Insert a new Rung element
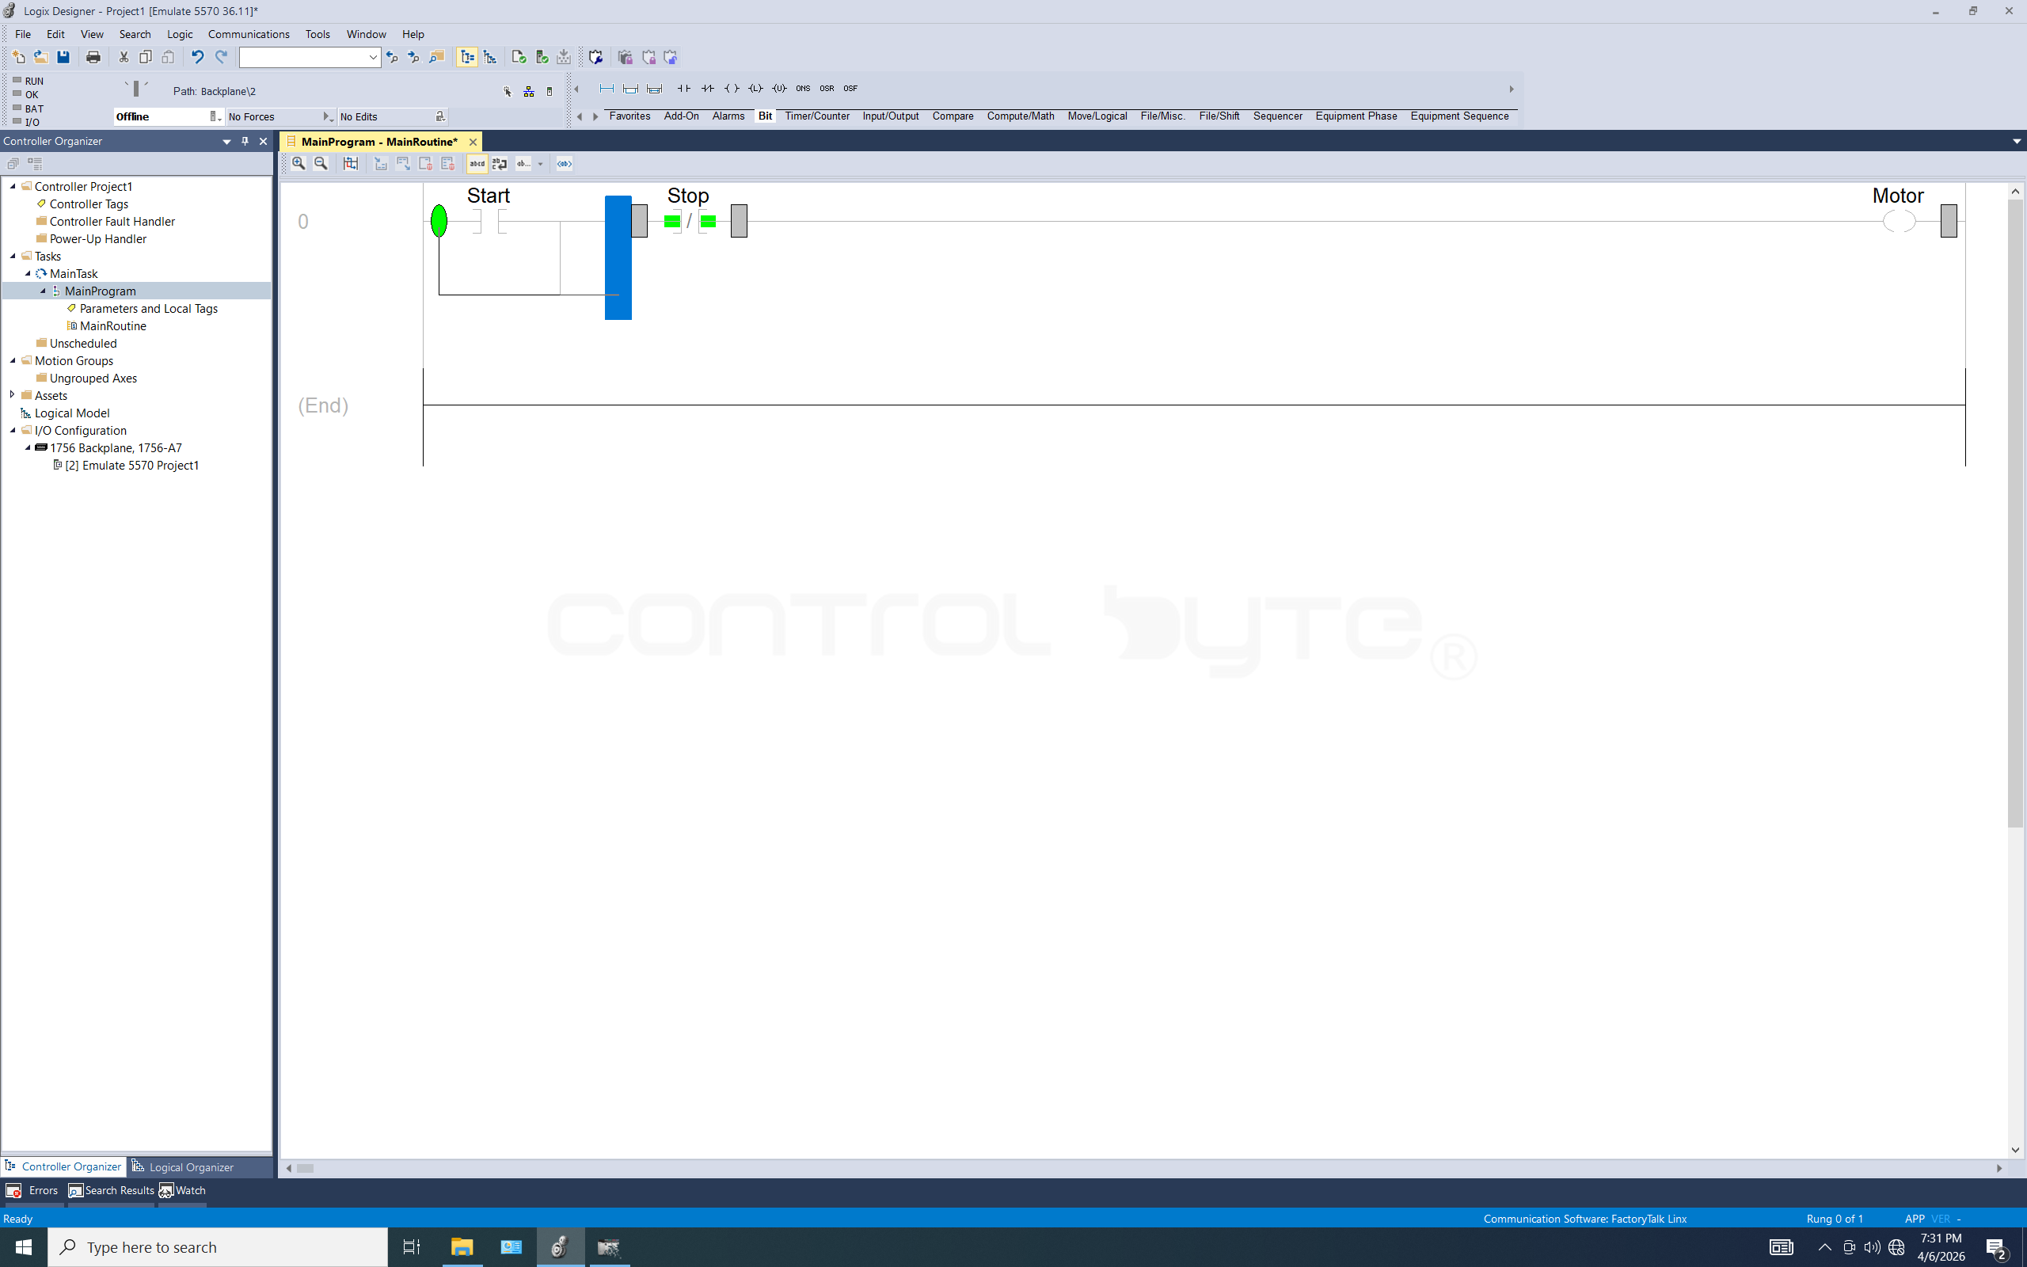 [x=607, y=88]
